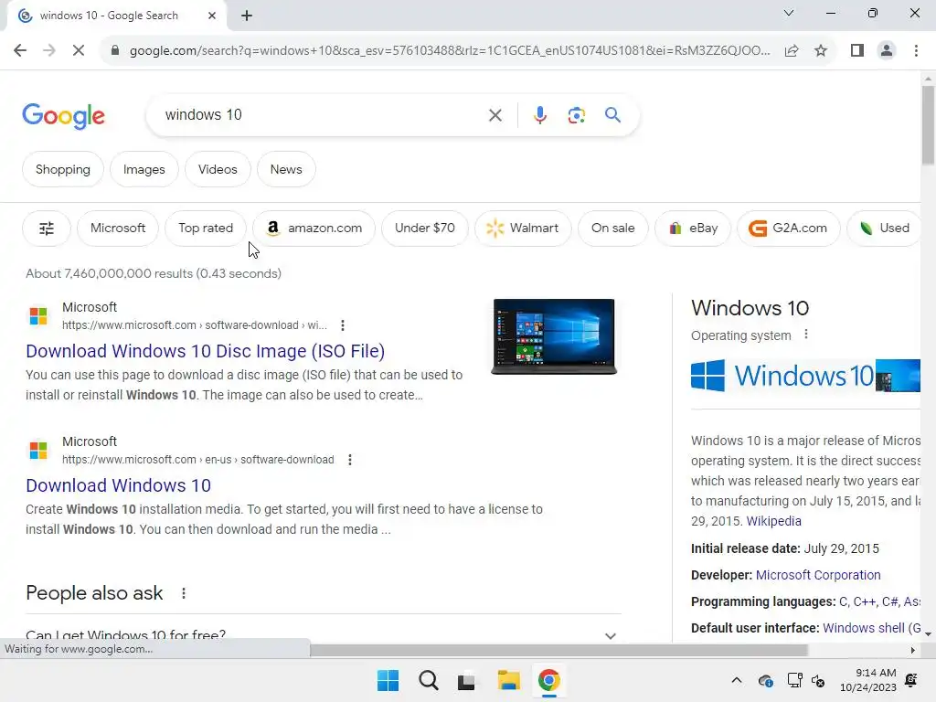Click the address bar URL
Viewport: 936px width, 702px height.
click(x=450, y=51)
